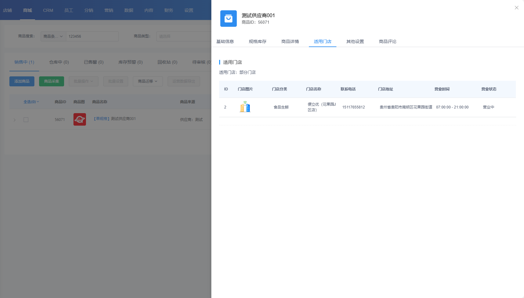This screenshot has height=298, width=524.
Task: Tick the checkbox for product 56071
Action: click(x=26, y=120)
